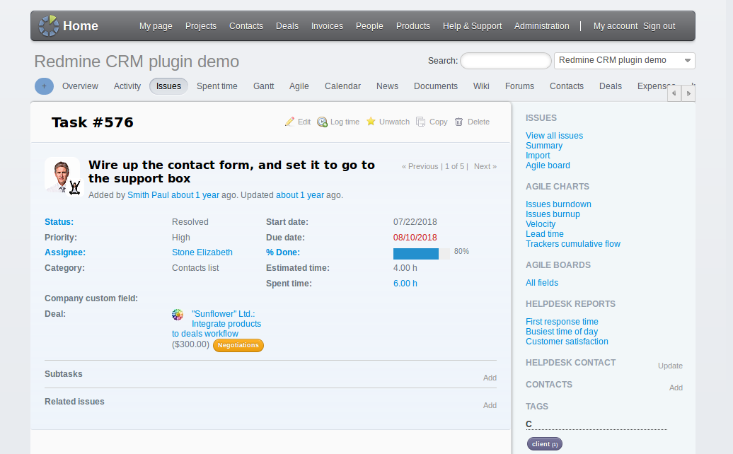Open the Agile board link
733x454 pixels.
click(548, 165)
